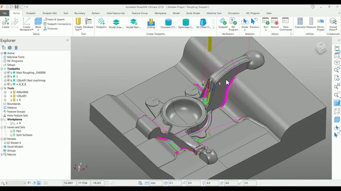Verify the NC Program
This screenshot has height=191, width=341.
[233, 24]
